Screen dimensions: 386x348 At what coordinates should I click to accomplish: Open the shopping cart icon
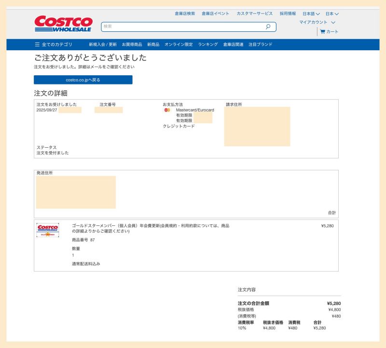322,32
